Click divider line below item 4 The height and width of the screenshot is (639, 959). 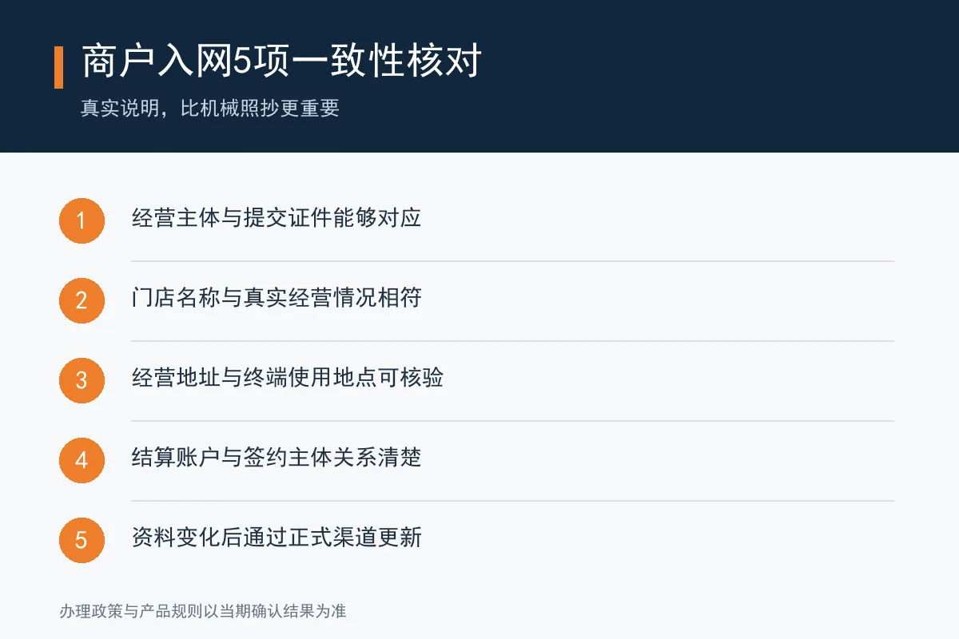coord(512,501)
